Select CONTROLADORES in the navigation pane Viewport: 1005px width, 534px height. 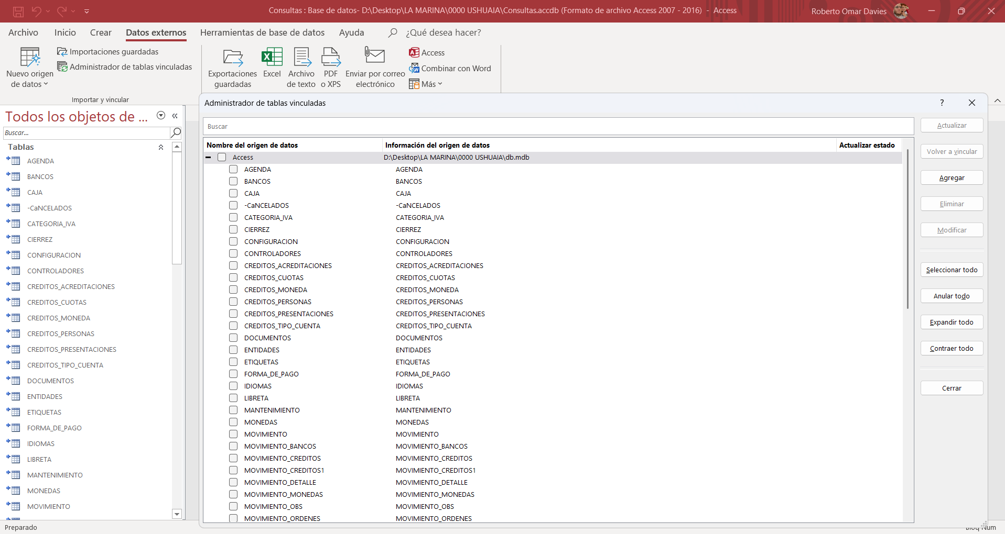click(56, 271)
